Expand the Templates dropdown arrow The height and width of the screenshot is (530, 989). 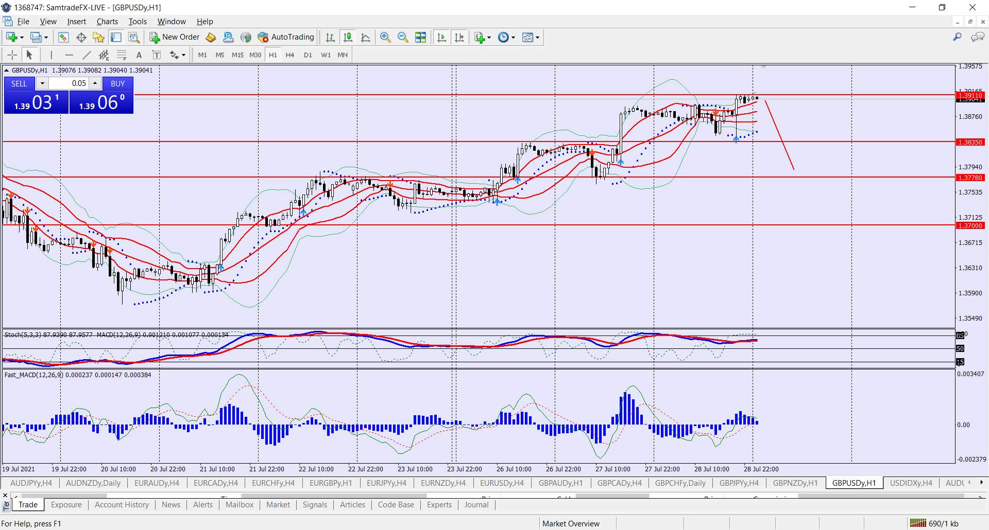click(537, 37)
